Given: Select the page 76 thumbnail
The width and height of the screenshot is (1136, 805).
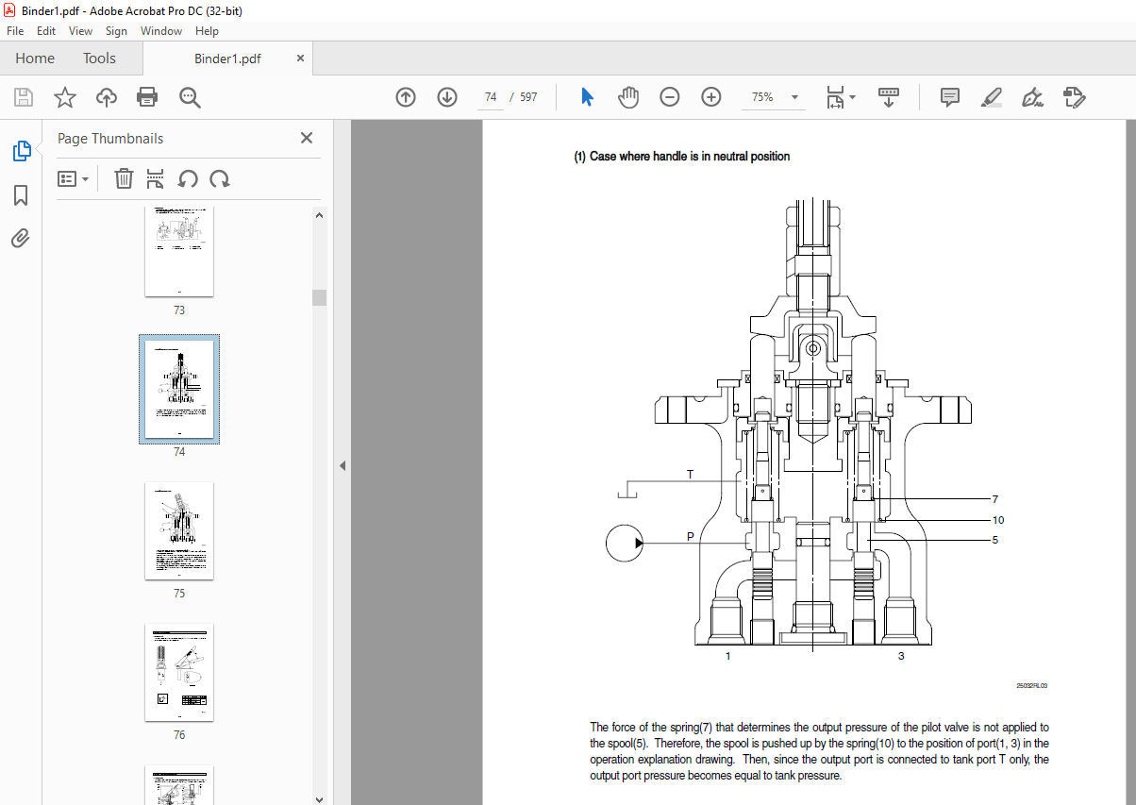Looking at the screenshot, I should pyautogui.click(x=179, y=672).
